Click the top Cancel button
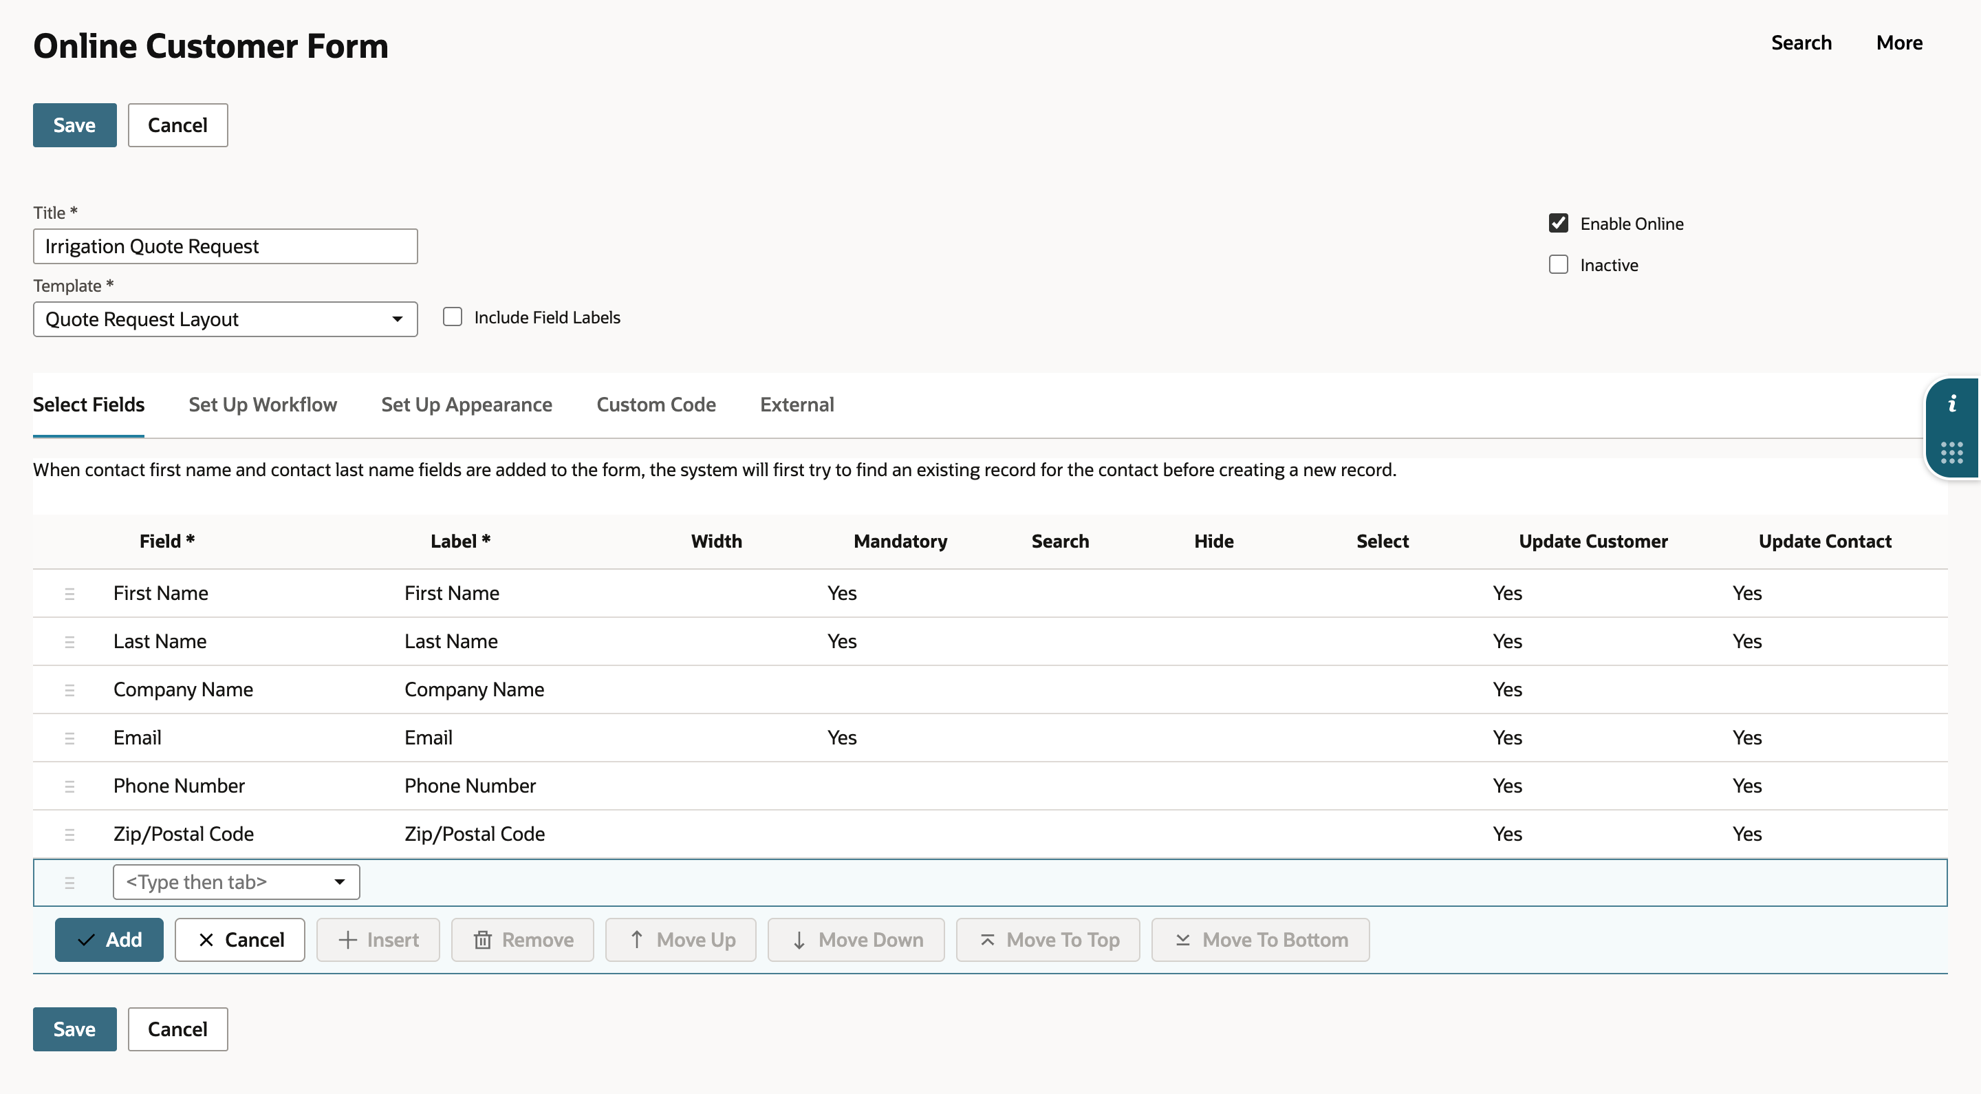1981x1094 pixels. pyautogui.click(x=177, y=125)
